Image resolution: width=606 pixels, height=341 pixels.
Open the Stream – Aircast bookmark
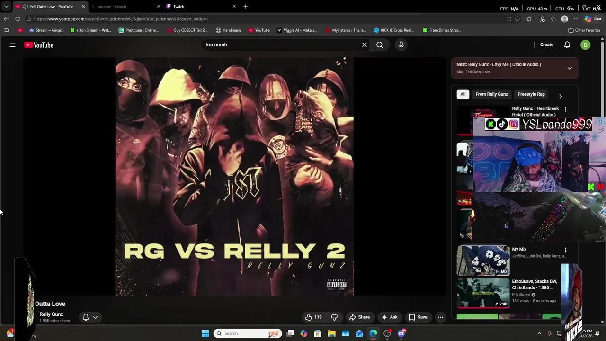tap(46, 30)
